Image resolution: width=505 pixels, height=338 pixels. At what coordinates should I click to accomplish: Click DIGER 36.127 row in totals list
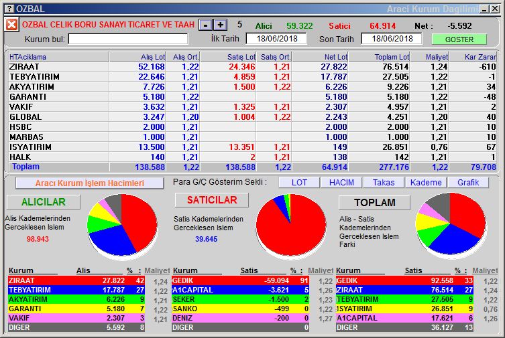pos(404,327)
